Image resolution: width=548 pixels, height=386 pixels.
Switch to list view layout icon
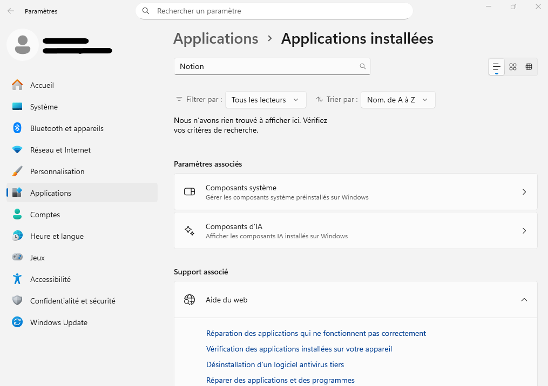(x=497, y=67)
